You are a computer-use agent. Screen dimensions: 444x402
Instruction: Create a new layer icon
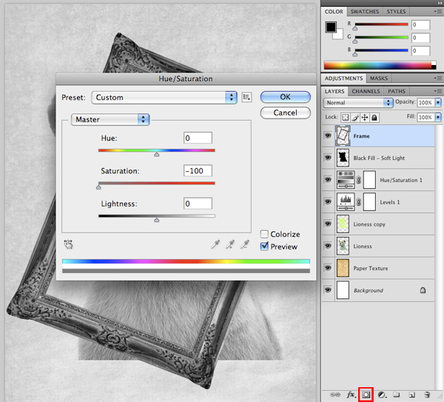(x=412, y=395)
